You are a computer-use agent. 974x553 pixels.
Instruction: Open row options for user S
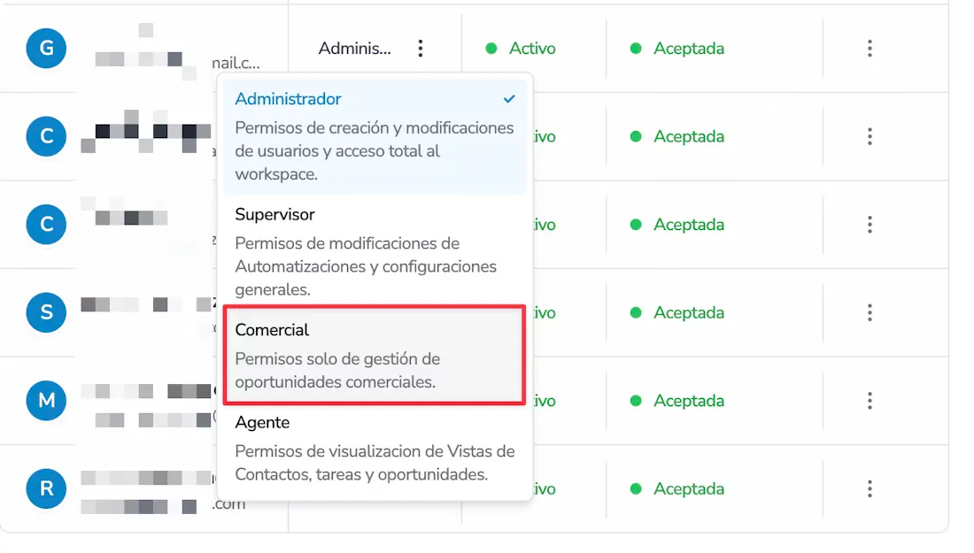(870, 312)
